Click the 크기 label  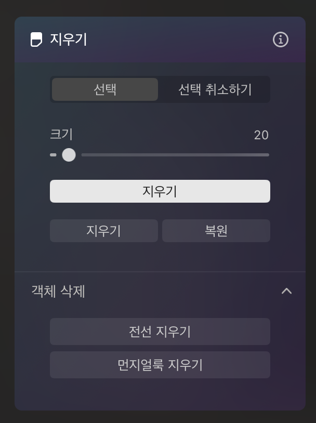(61, 135)
